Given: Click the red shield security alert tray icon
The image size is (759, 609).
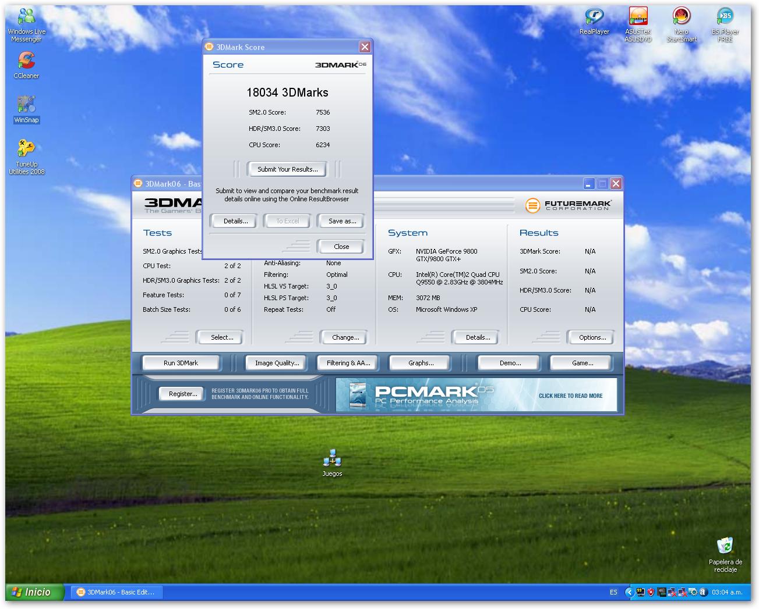Looking at the screenshot, I should [x=651, y=592].
